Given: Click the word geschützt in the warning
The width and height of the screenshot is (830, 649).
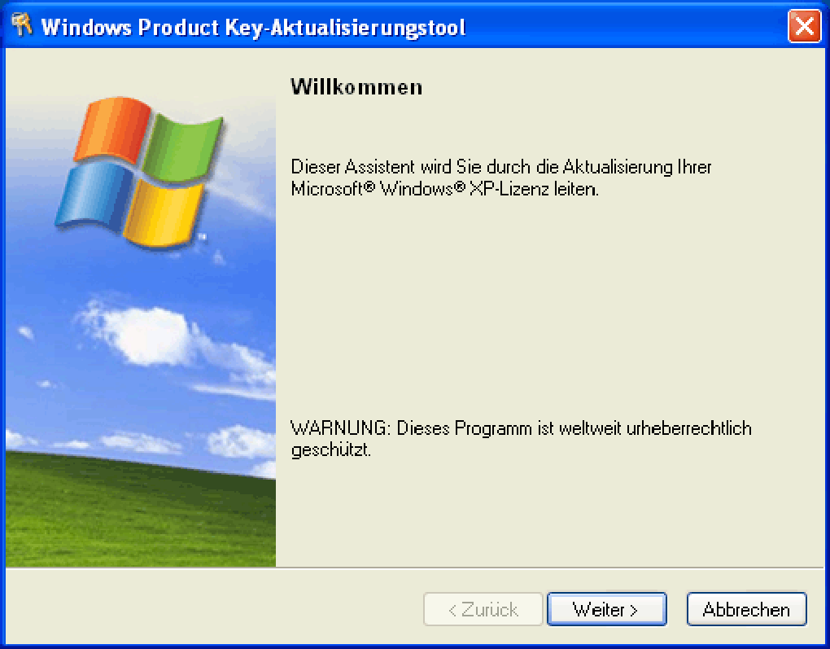Looking at the screenshot, I should (x=331, y=449).
